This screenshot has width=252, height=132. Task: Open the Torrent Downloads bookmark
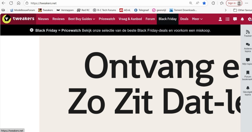(x=183, y=10)
